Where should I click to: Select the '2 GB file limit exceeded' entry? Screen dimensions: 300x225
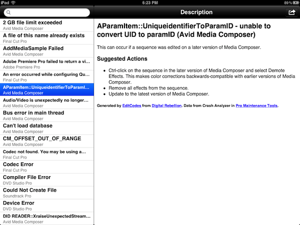tap(47, 25)
